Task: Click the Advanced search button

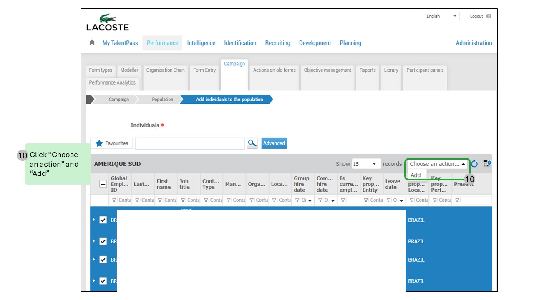Action: 274,143
